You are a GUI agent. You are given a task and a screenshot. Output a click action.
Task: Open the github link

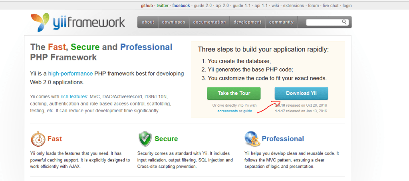(147, 6)
